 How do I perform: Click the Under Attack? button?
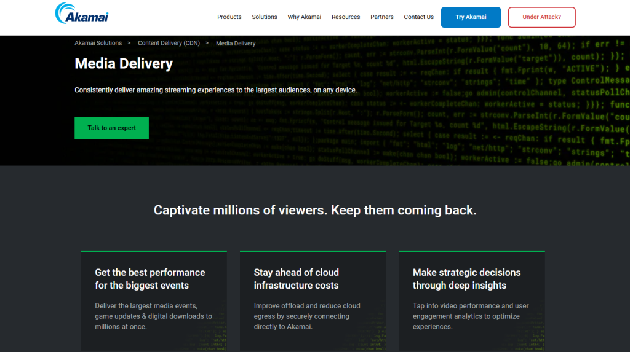[541, 17]
